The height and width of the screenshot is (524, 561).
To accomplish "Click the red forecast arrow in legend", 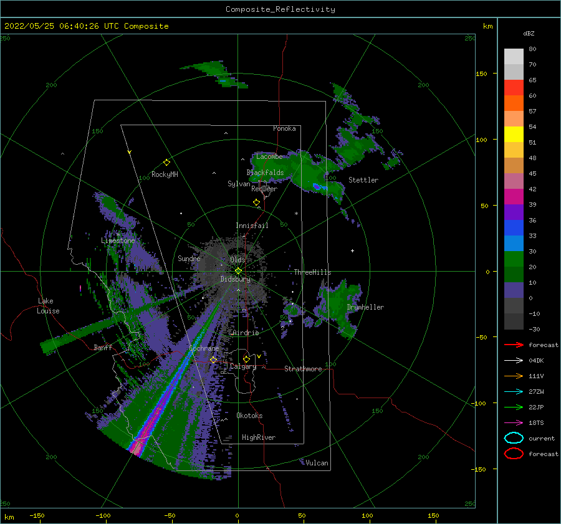I will [x=514, y=345].
